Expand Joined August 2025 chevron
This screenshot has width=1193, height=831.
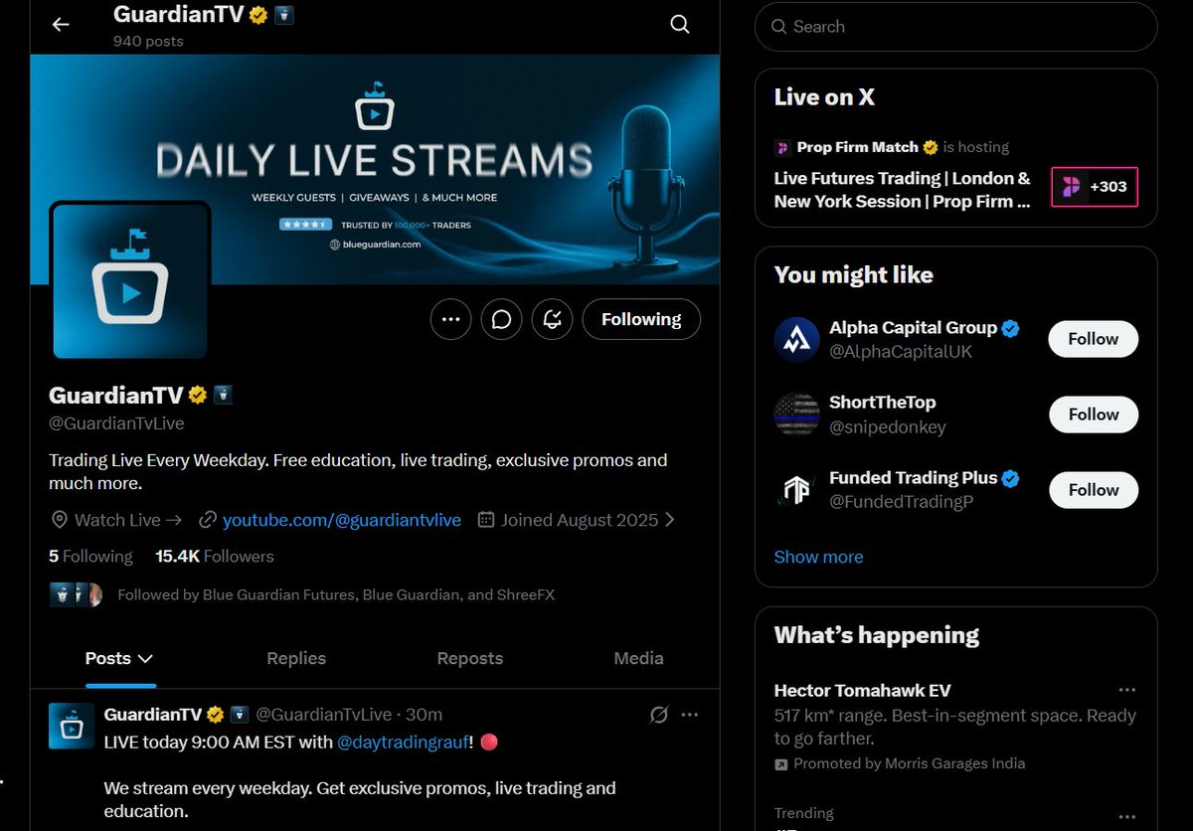(x=670, y=520)
